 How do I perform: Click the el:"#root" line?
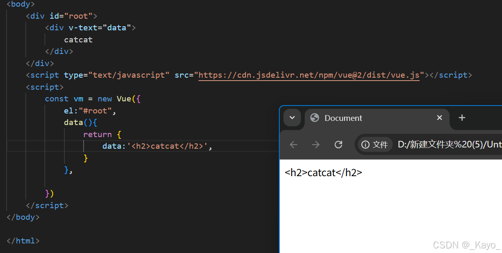click(90, 111)
